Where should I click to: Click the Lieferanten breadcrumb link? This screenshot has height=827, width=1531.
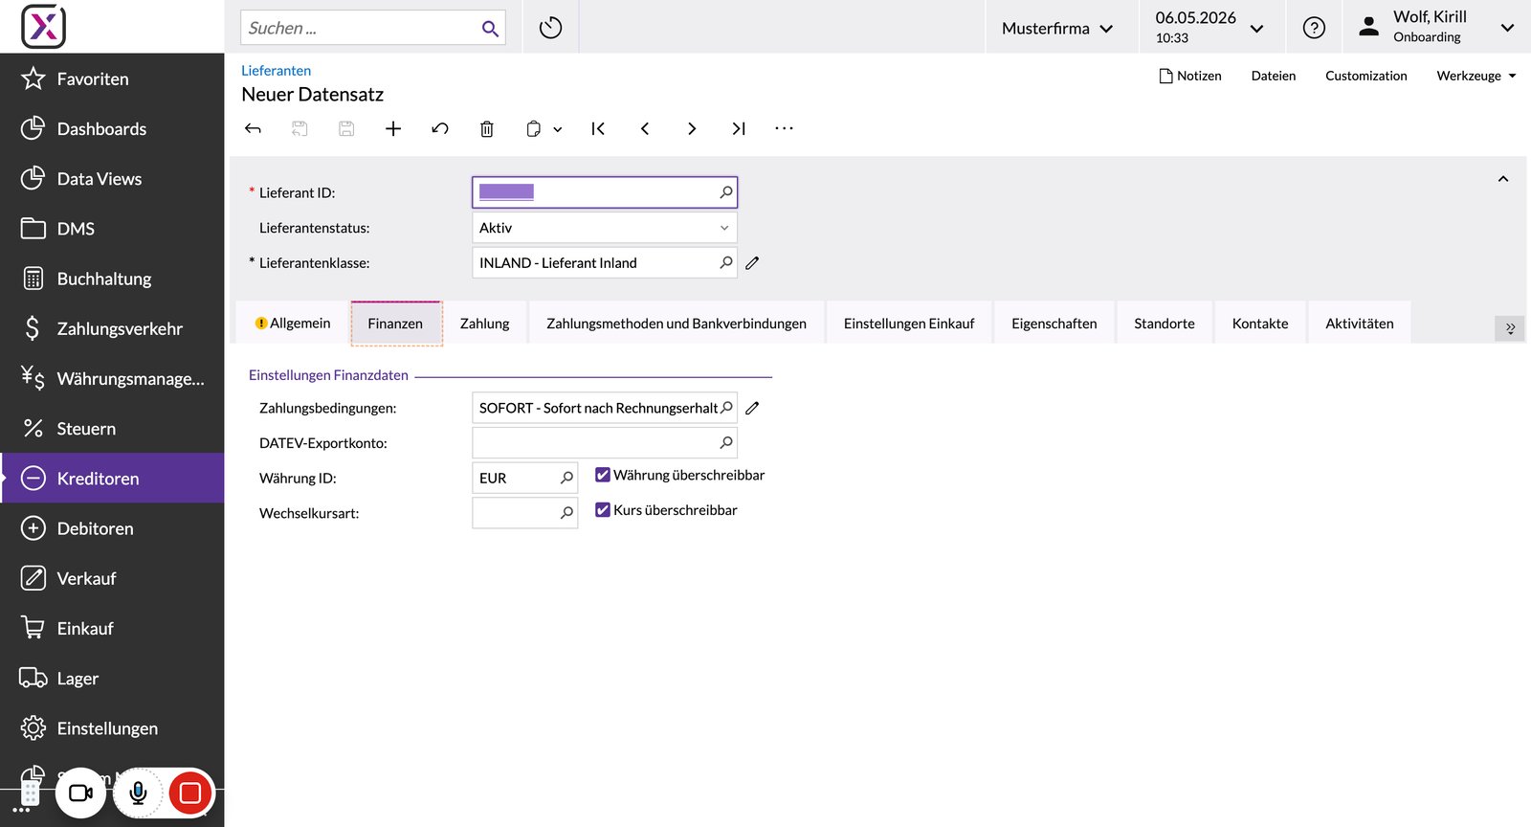pos(276,71)
